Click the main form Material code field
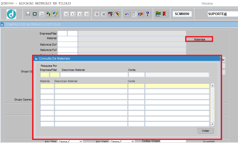Viewport: 238px width, 143px height. (67, 39)
